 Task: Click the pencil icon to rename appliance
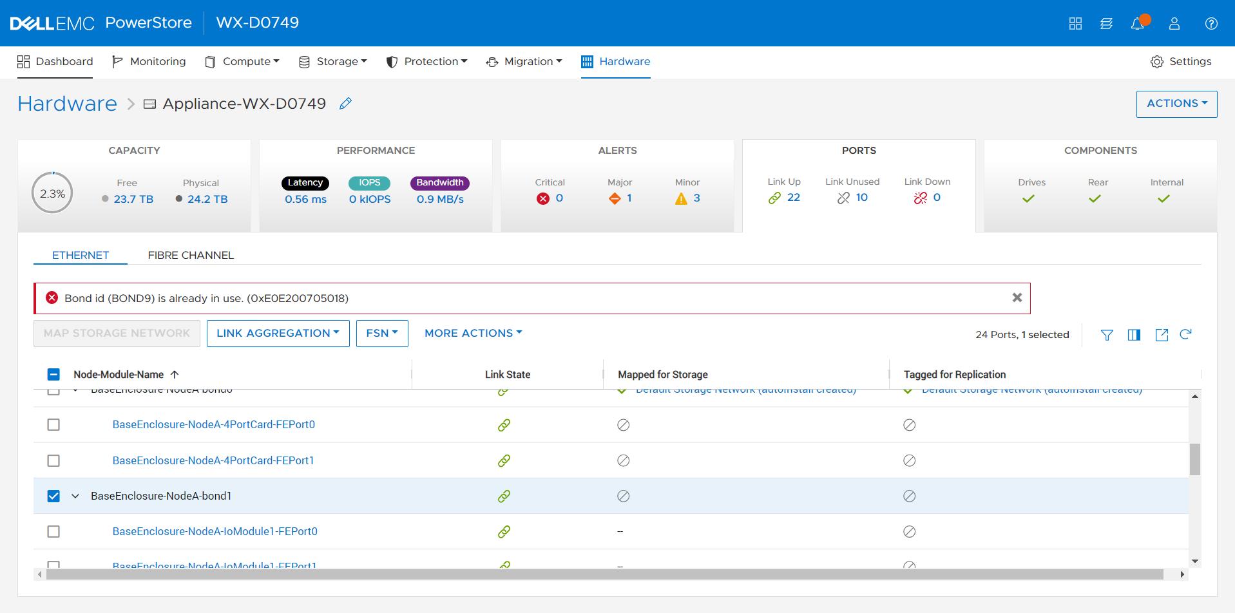pyautogui.click(x=345, y=104)
